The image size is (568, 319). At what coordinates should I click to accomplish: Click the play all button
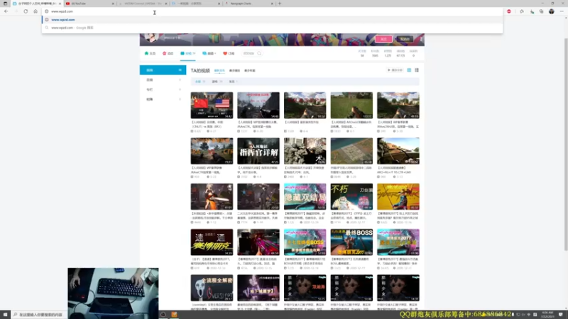click(x=395, y=70)
